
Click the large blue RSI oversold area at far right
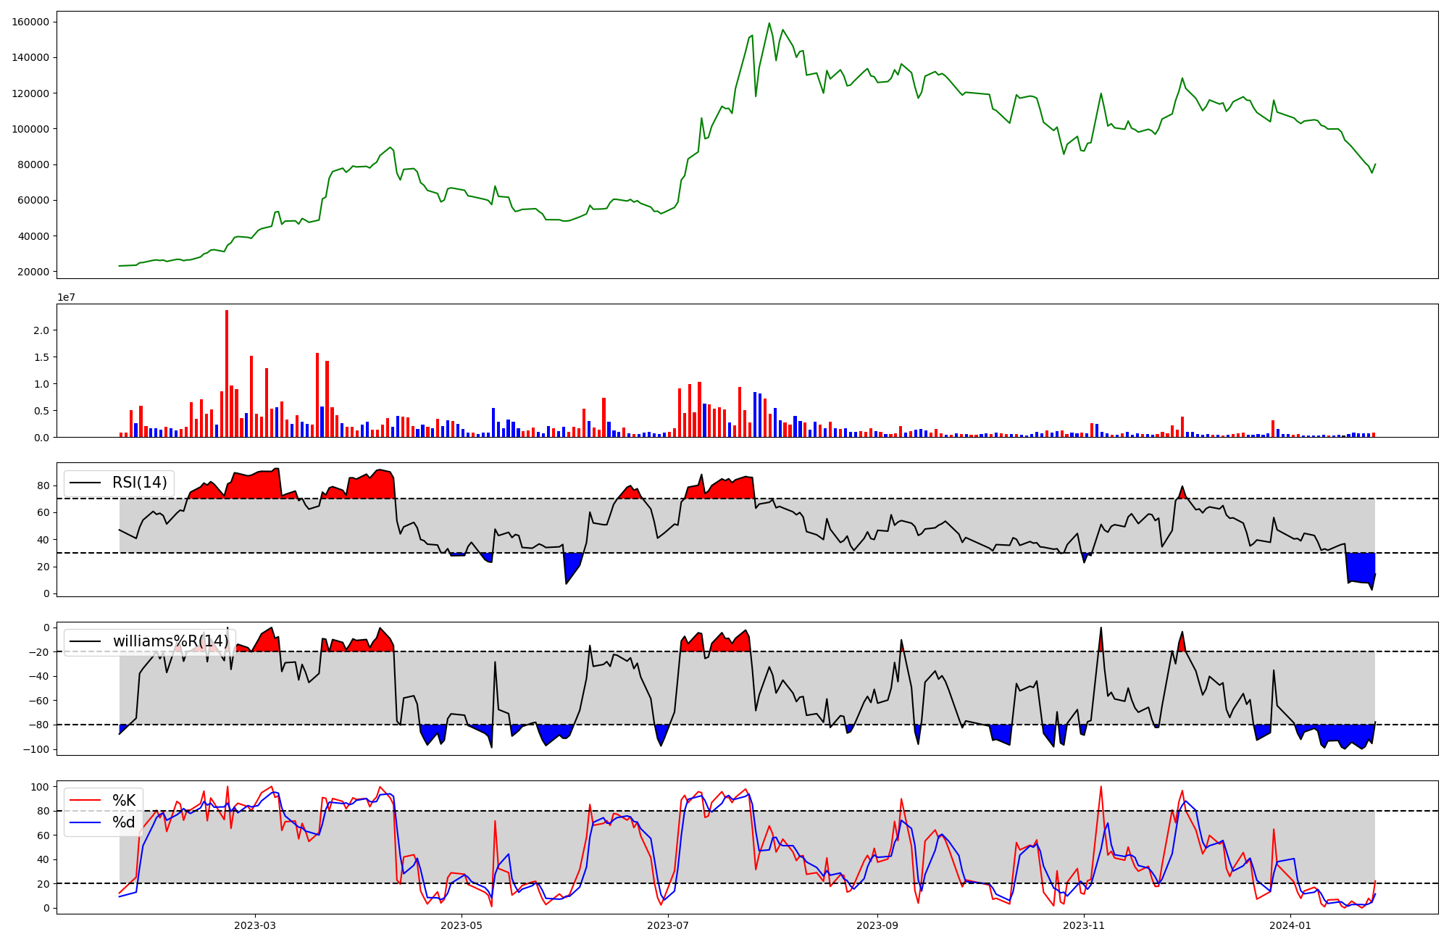click(x=1361, y=567)
